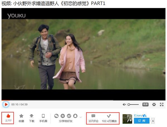
Task: Share the video to QQ
Action: point(75,116)
